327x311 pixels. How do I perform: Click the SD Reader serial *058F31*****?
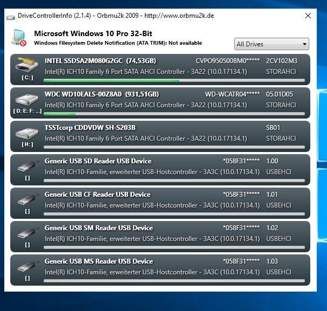click(241, 161)
